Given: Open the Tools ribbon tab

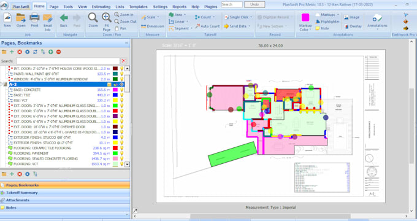Looking at the screenshot, I should [68, 7].
